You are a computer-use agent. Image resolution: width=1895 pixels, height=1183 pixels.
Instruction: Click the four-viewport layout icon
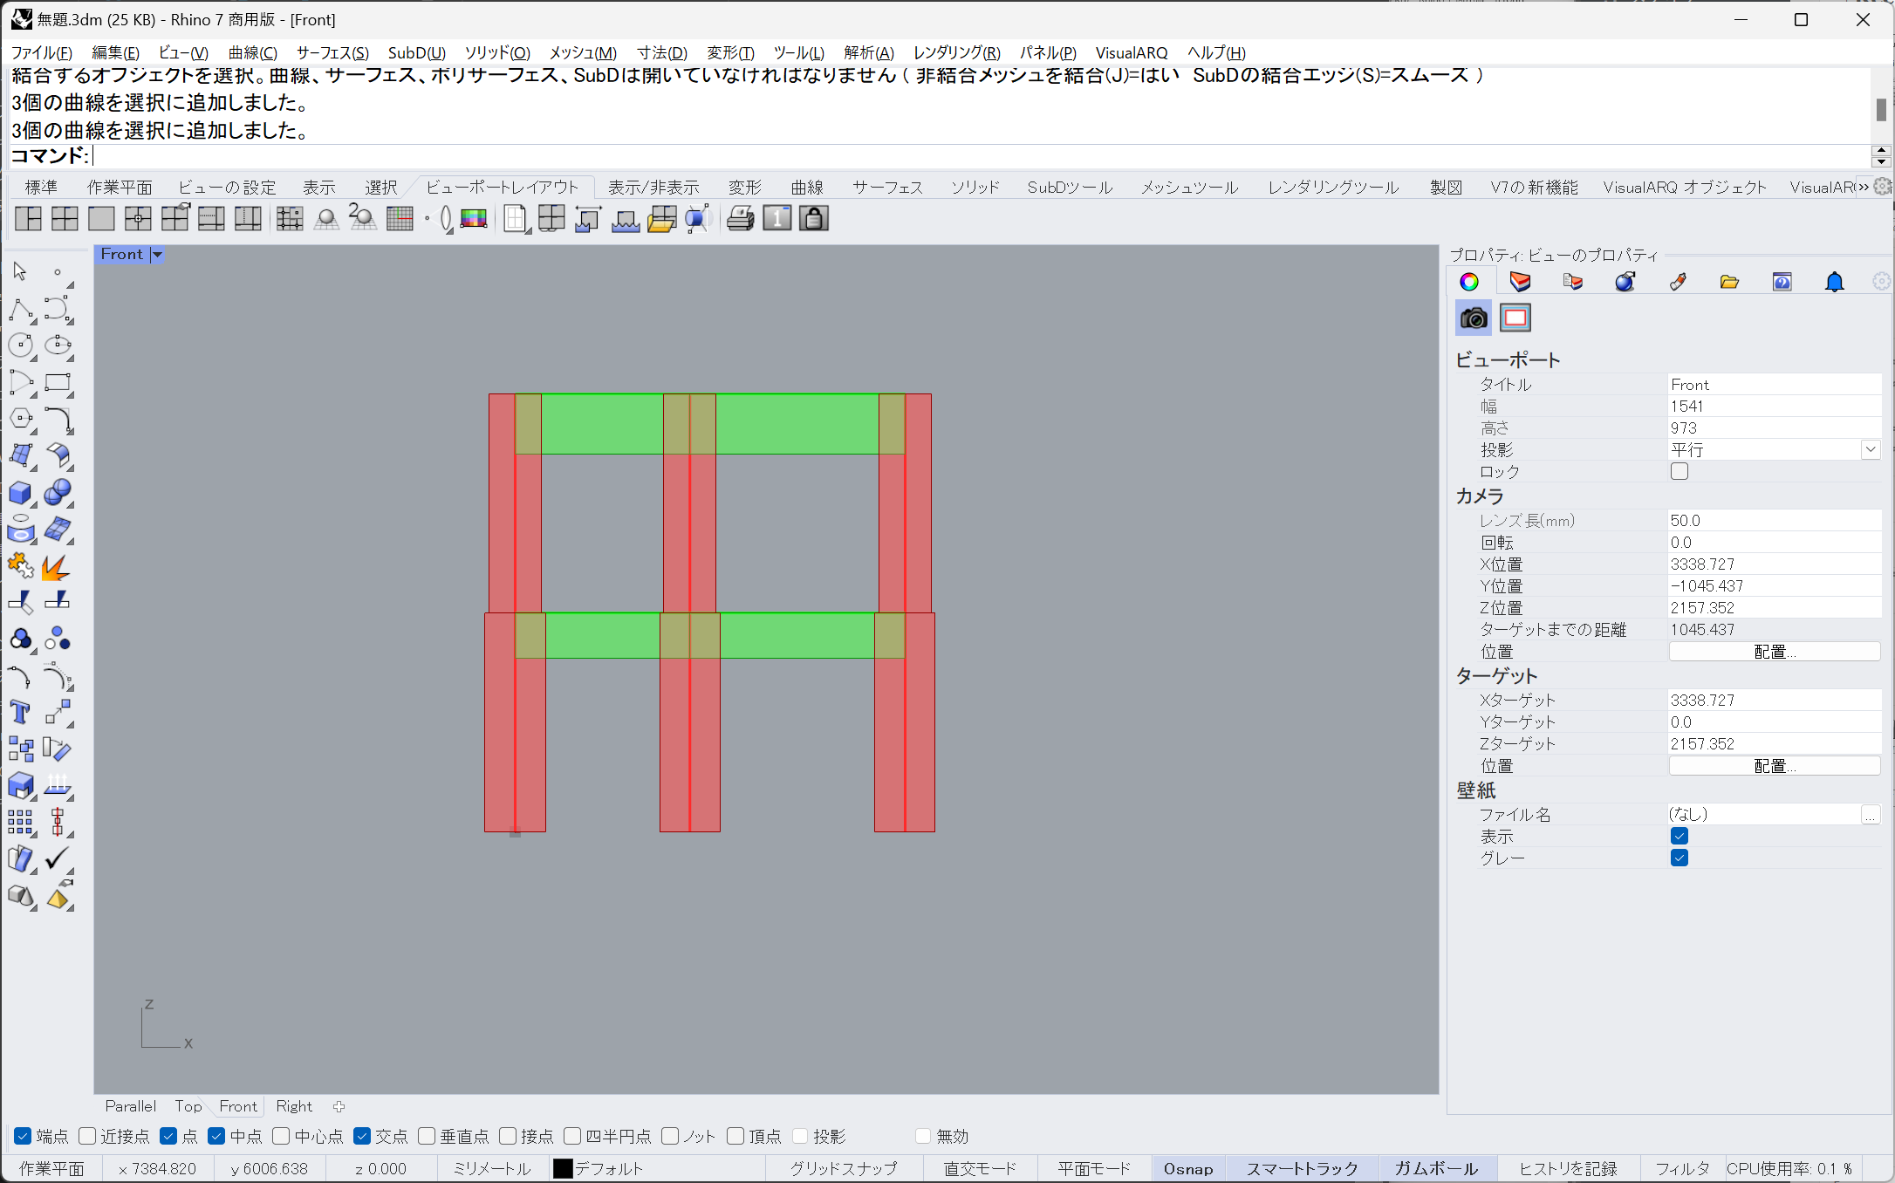65,219
